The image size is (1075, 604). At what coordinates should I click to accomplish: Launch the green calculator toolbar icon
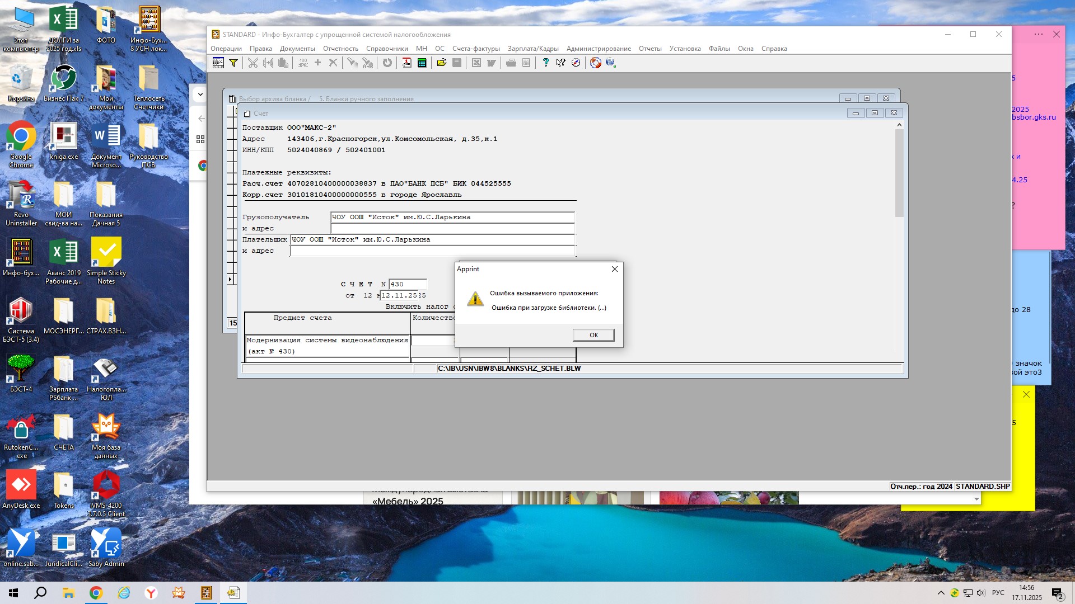(x=422, y=63)
